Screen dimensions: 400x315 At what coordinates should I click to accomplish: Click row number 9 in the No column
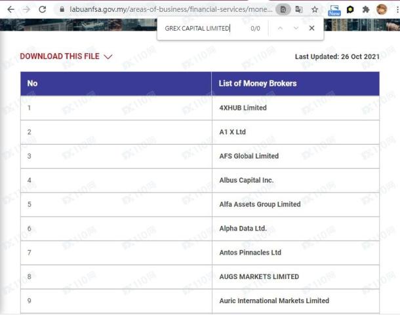tap(30, 301)
